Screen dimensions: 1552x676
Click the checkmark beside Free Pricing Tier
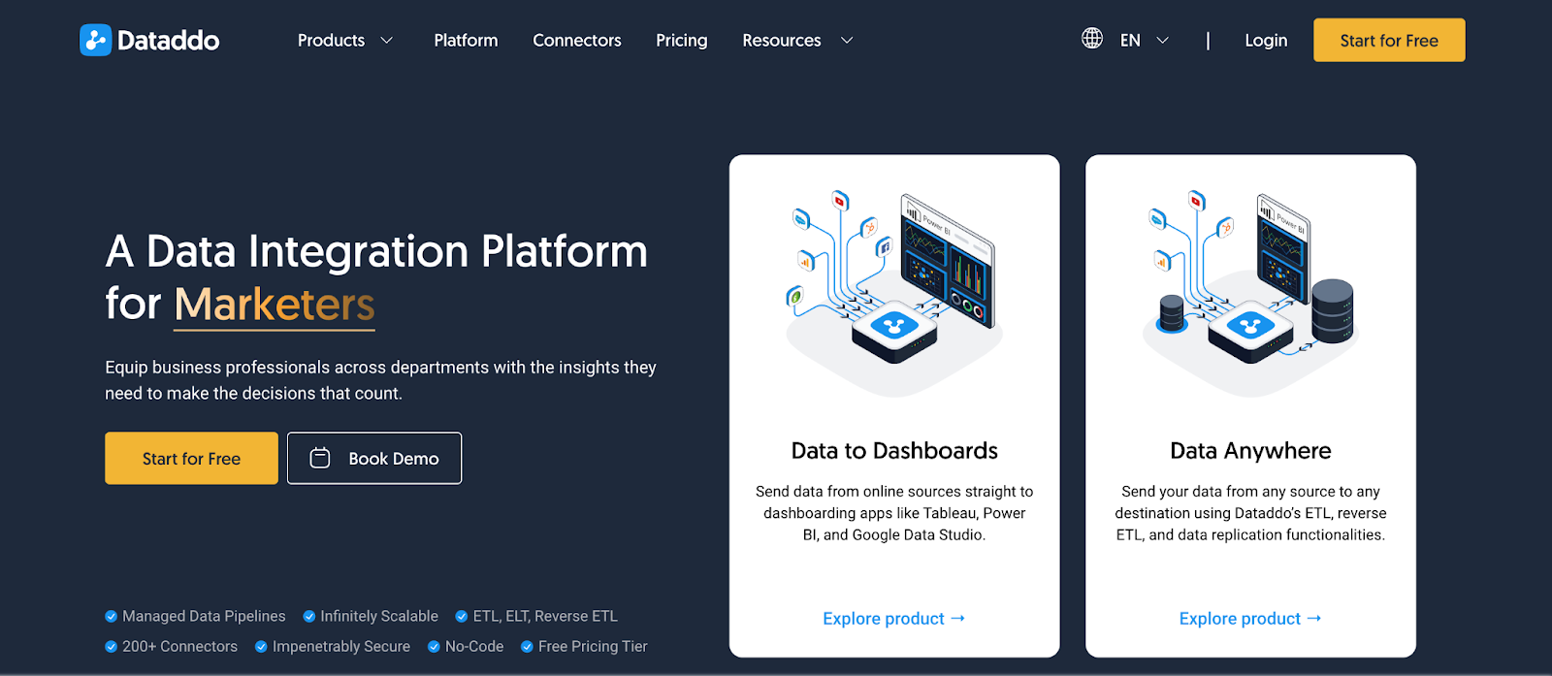click(527, 647)
